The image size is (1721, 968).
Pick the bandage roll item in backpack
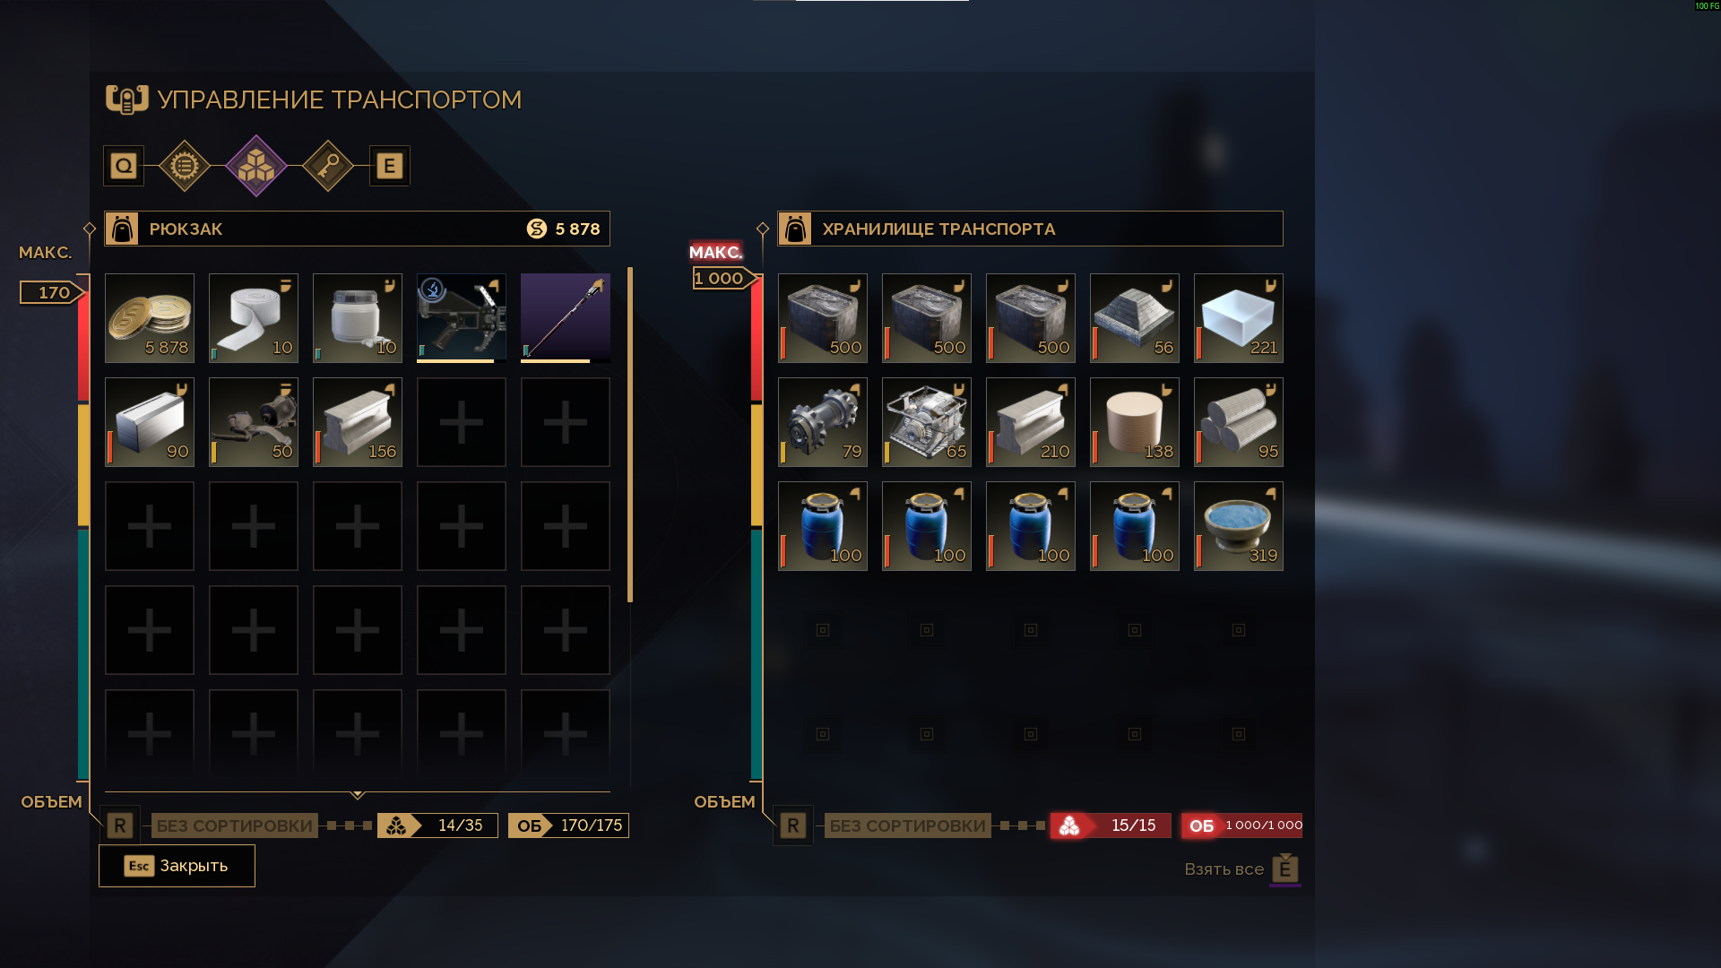click(254, 318)
